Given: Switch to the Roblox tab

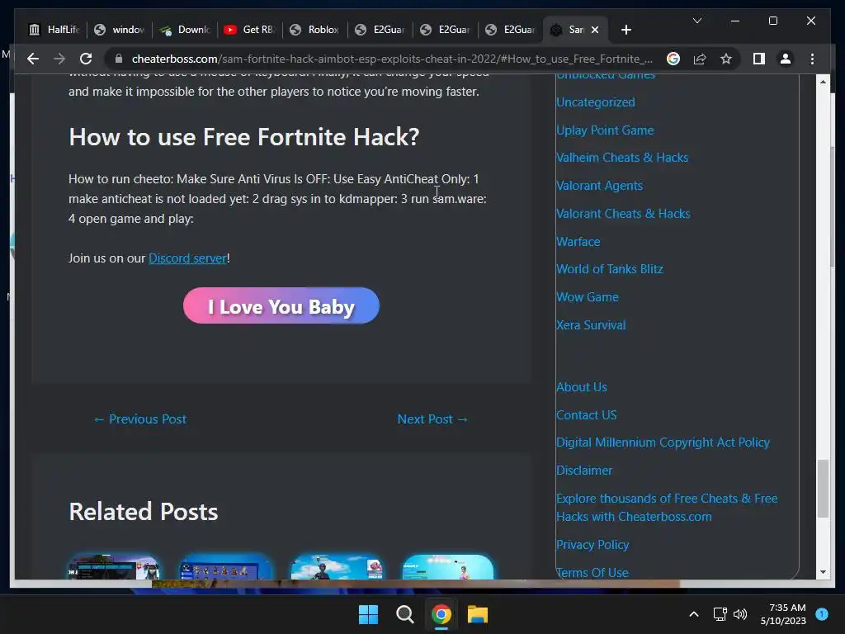Looking at the screenshot, I should tap(315, 30).
